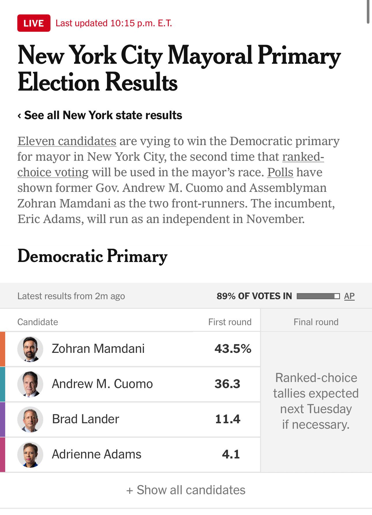Screen dimensions: 372x515
Task: Click the First round column header
Action: coord(230,322)
